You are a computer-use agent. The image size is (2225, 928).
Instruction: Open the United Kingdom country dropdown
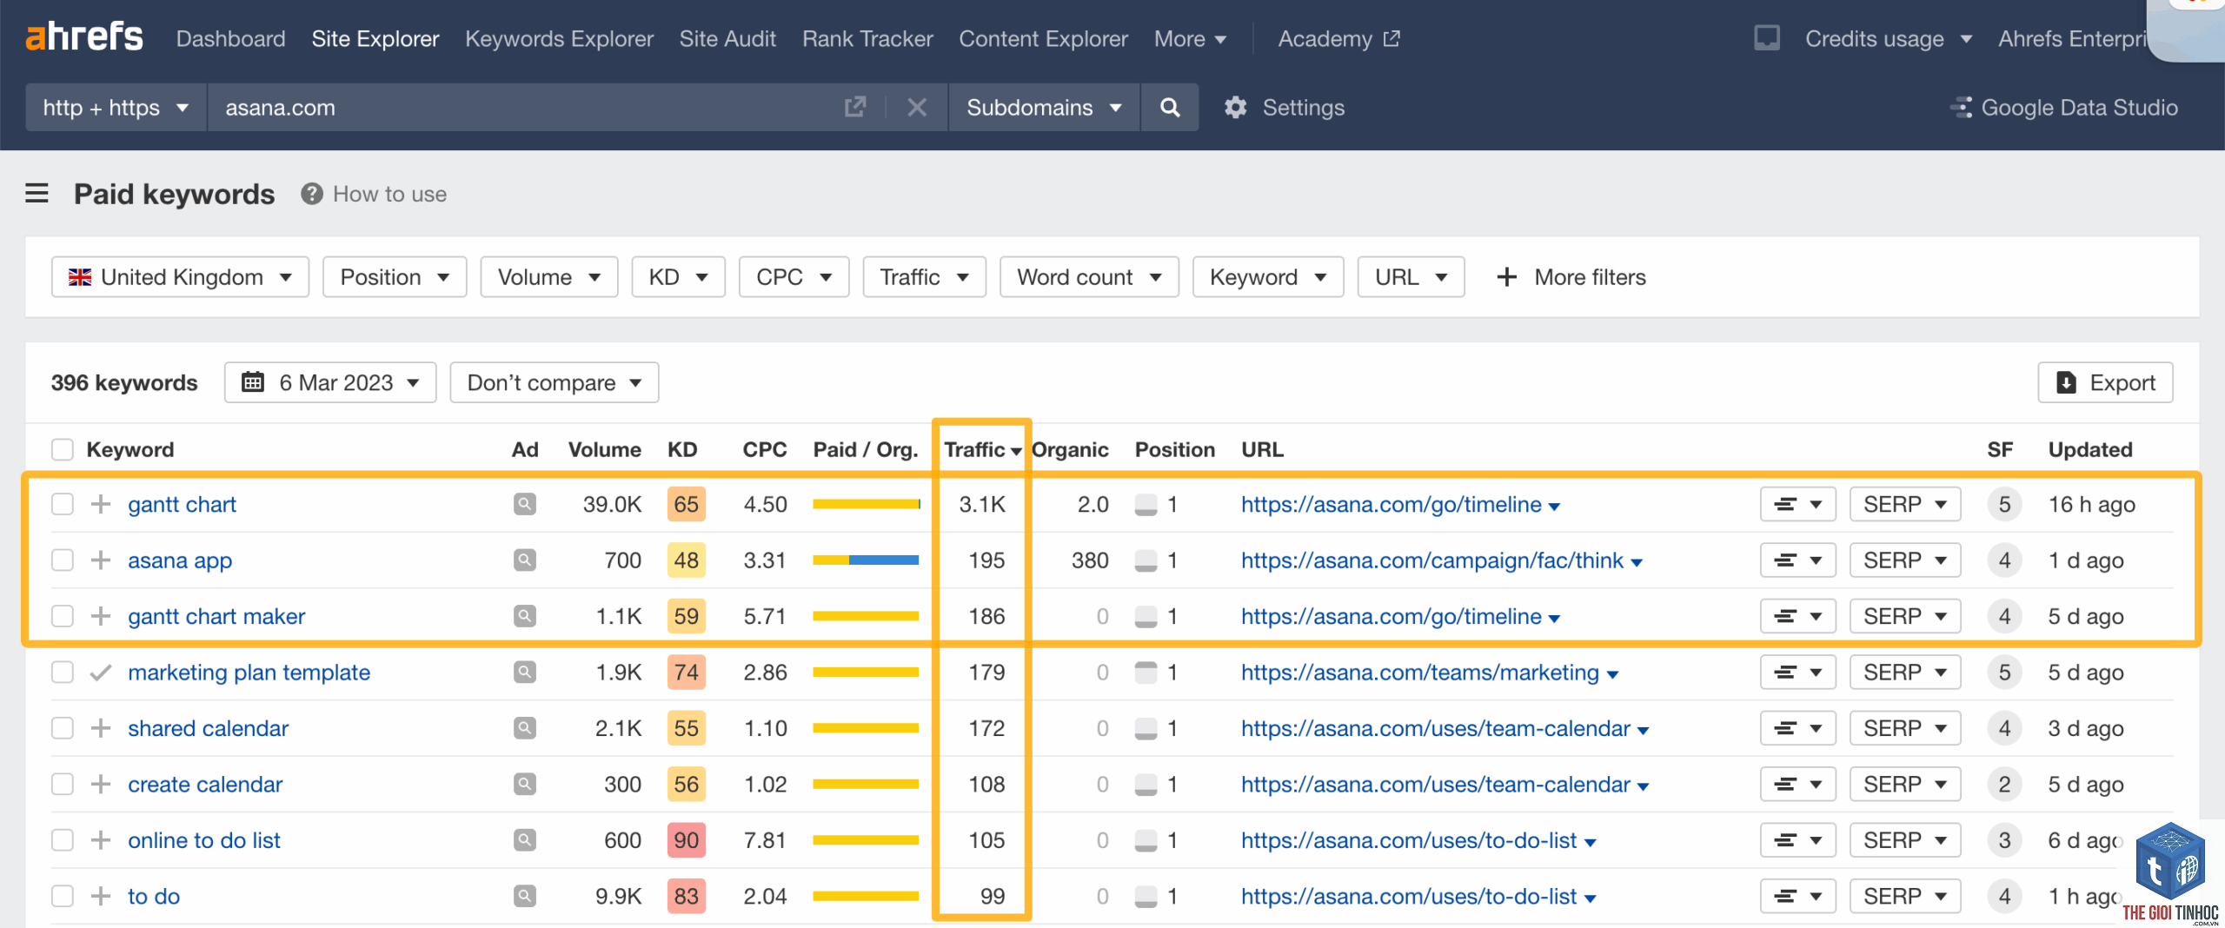point(180,277)
